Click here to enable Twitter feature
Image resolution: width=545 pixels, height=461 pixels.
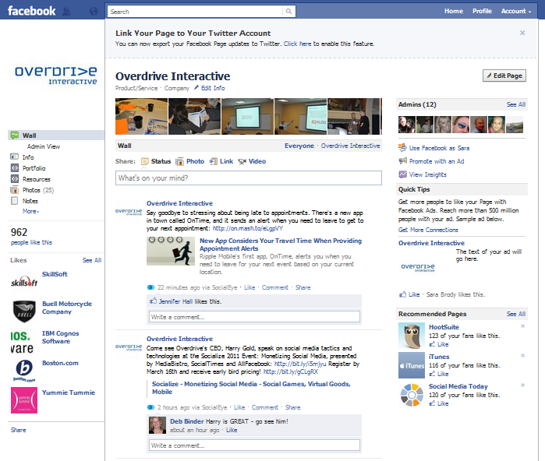tap(298, 44)
